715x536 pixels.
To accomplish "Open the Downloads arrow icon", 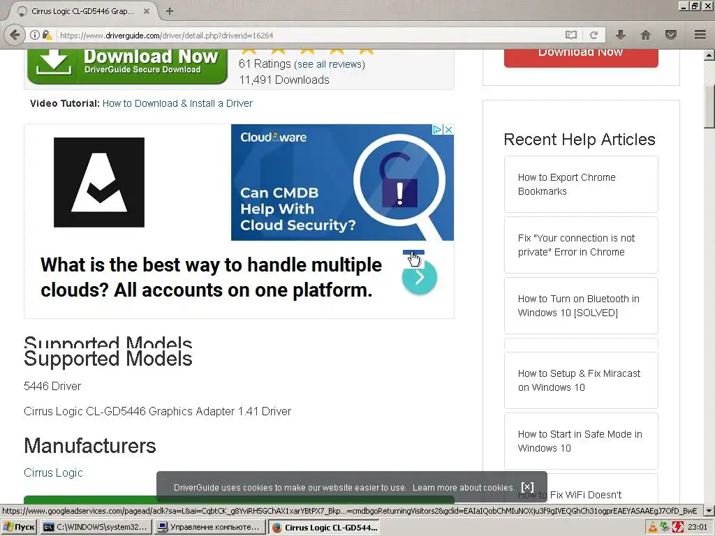I will pos(621,35).
